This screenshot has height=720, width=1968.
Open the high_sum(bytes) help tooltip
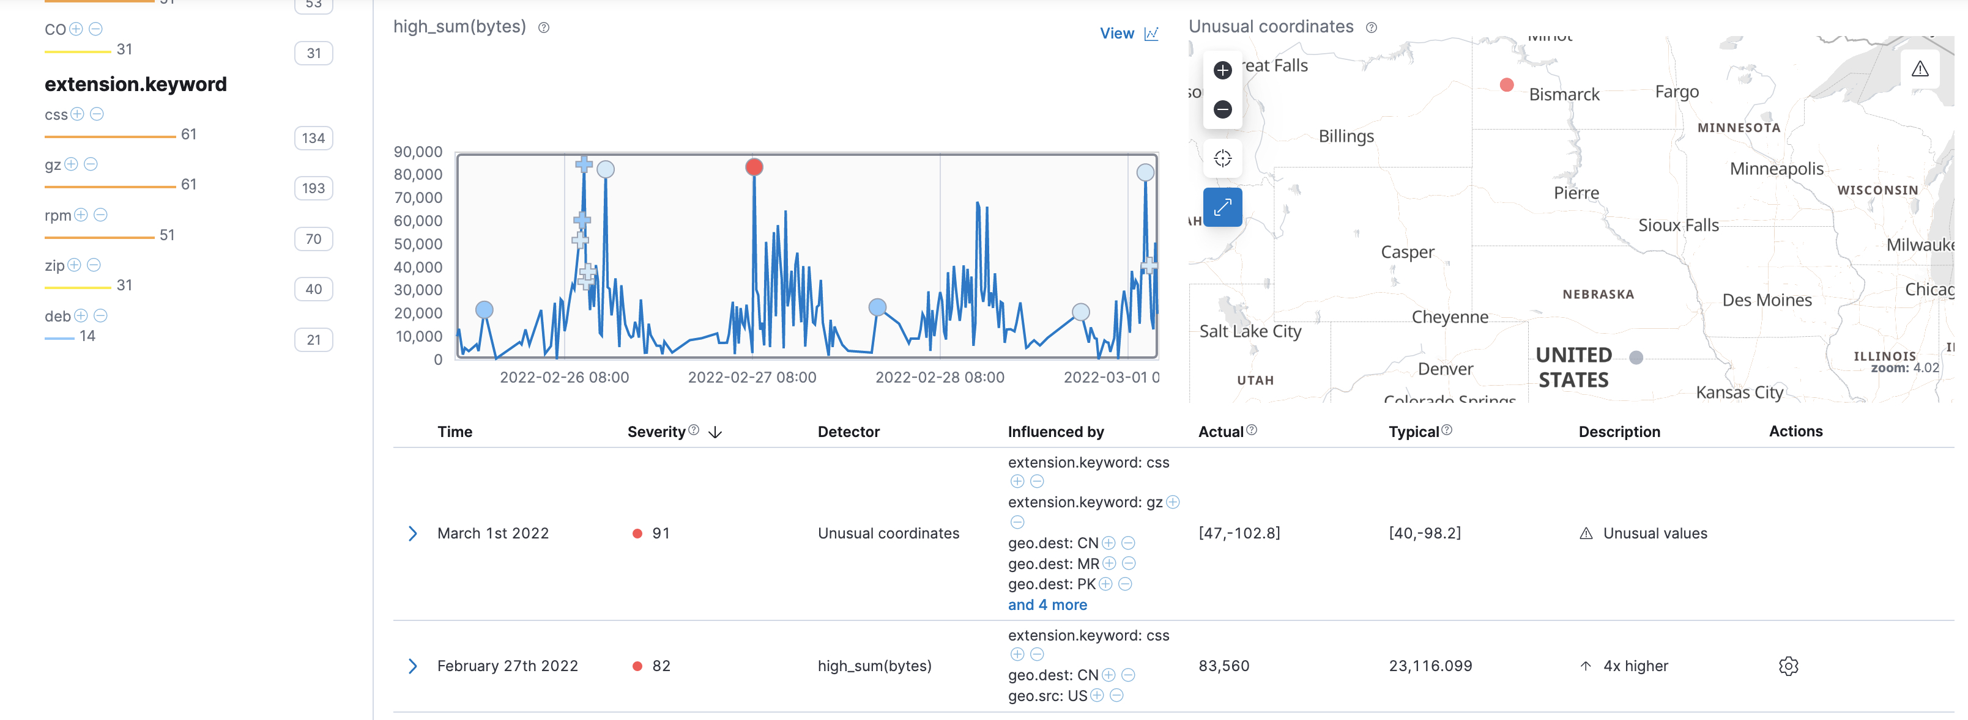coord(543,28)
